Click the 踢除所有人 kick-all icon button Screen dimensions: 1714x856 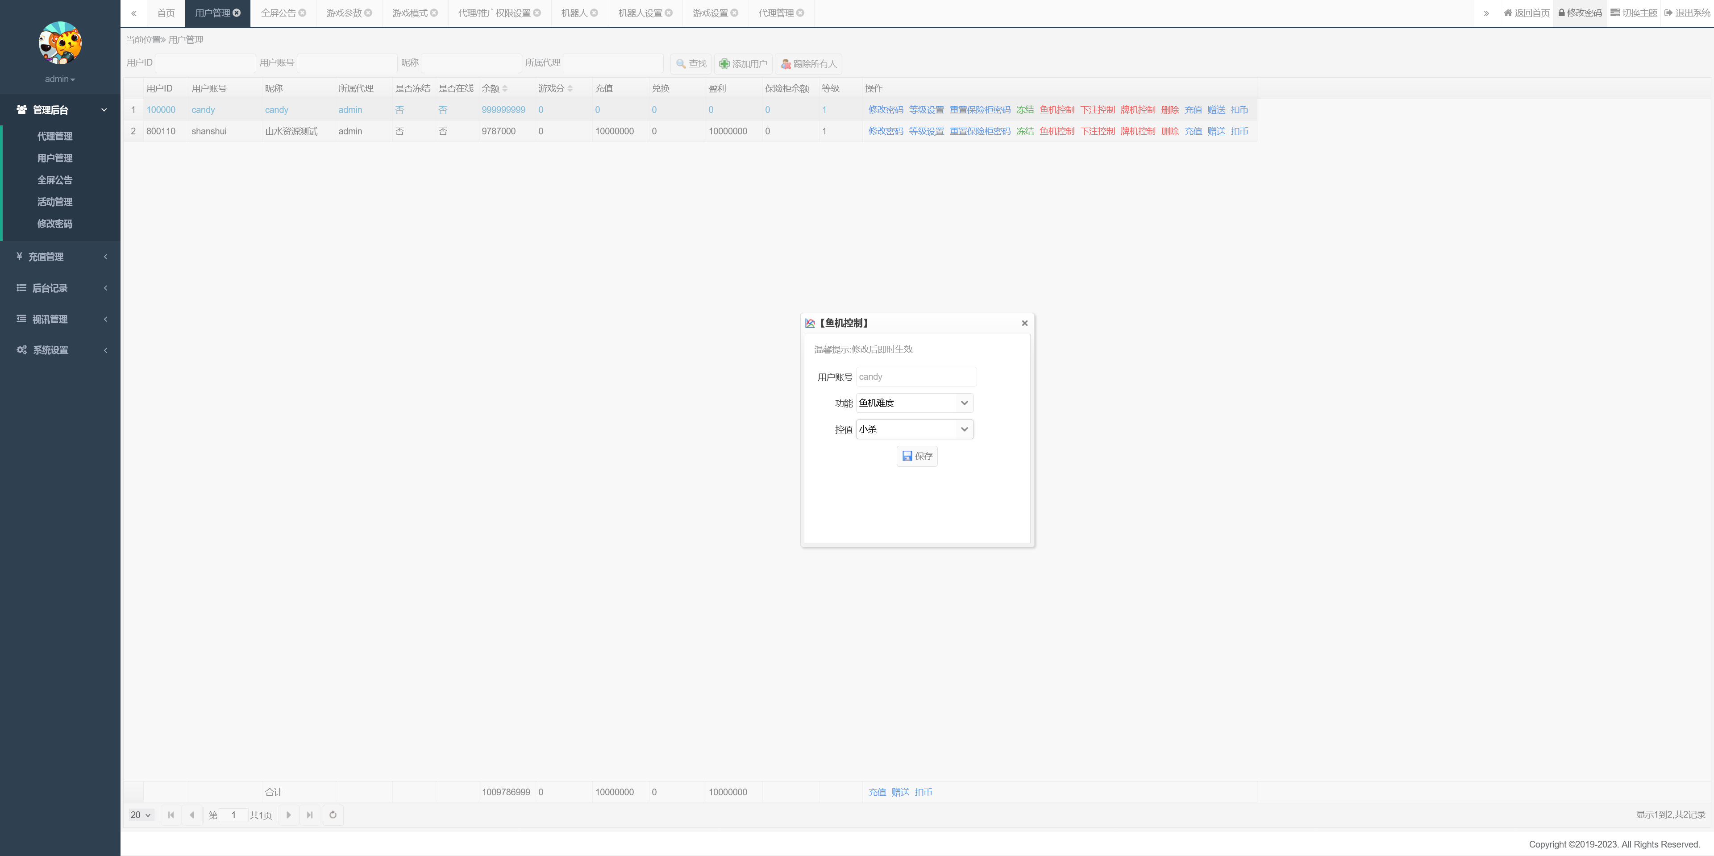(808, 64)
